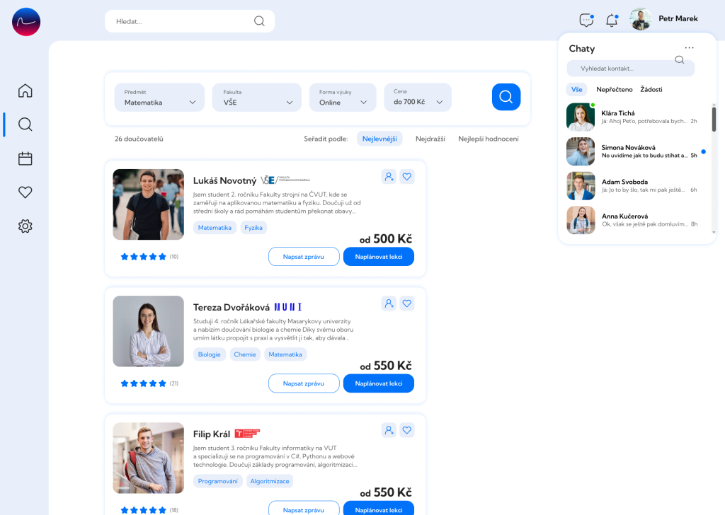Open the notifications bell icon
Viewport: 725px width, 515px height.
pyautogui.click(x=612, y=20)
